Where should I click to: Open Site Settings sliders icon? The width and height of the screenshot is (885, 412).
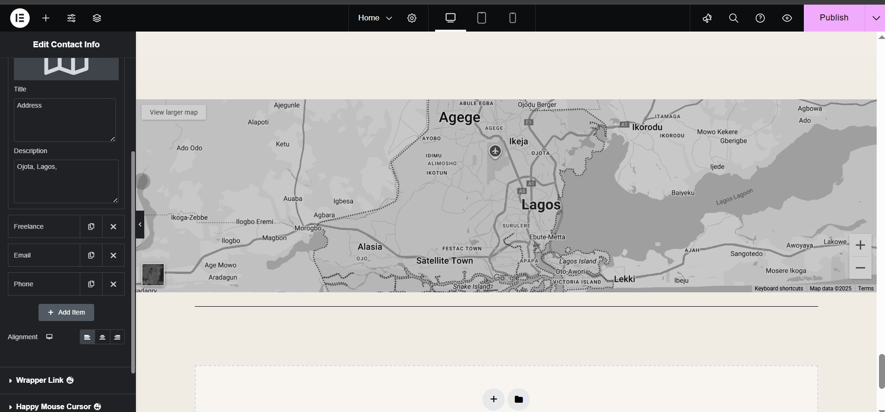pos(71,18)
